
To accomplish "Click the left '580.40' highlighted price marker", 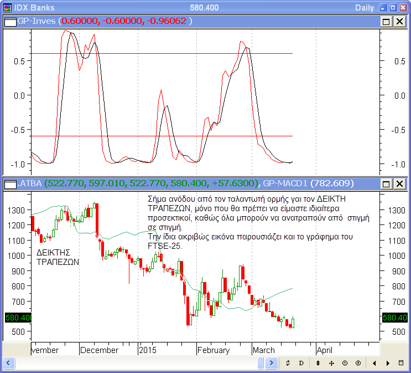I will click(x=18, y=318).
